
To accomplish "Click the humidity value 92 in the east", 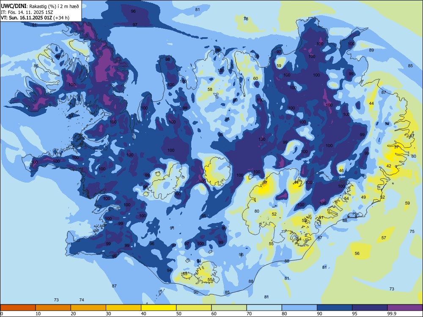I will tap(387, 124).
